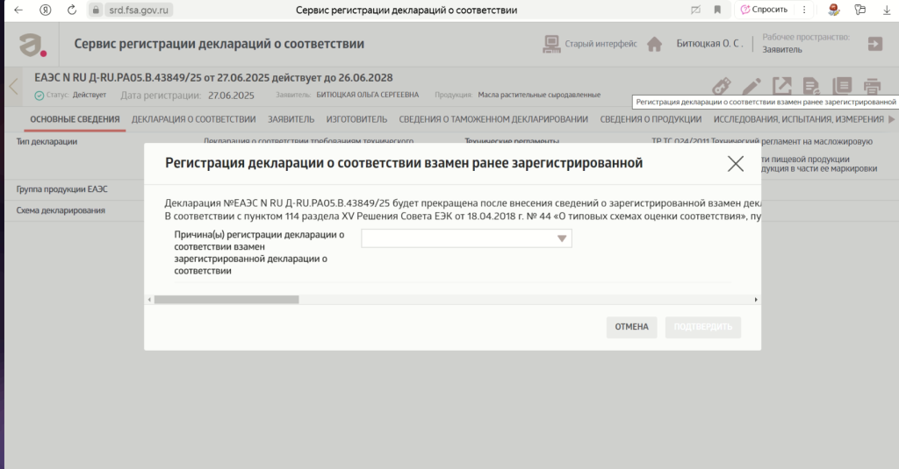Image resolution: width=899 pixels, height=469 pixels.
Task: Open СВЕДЕНИЯ О ПРОДУКЦИИ tab
Action: (651, 119)
